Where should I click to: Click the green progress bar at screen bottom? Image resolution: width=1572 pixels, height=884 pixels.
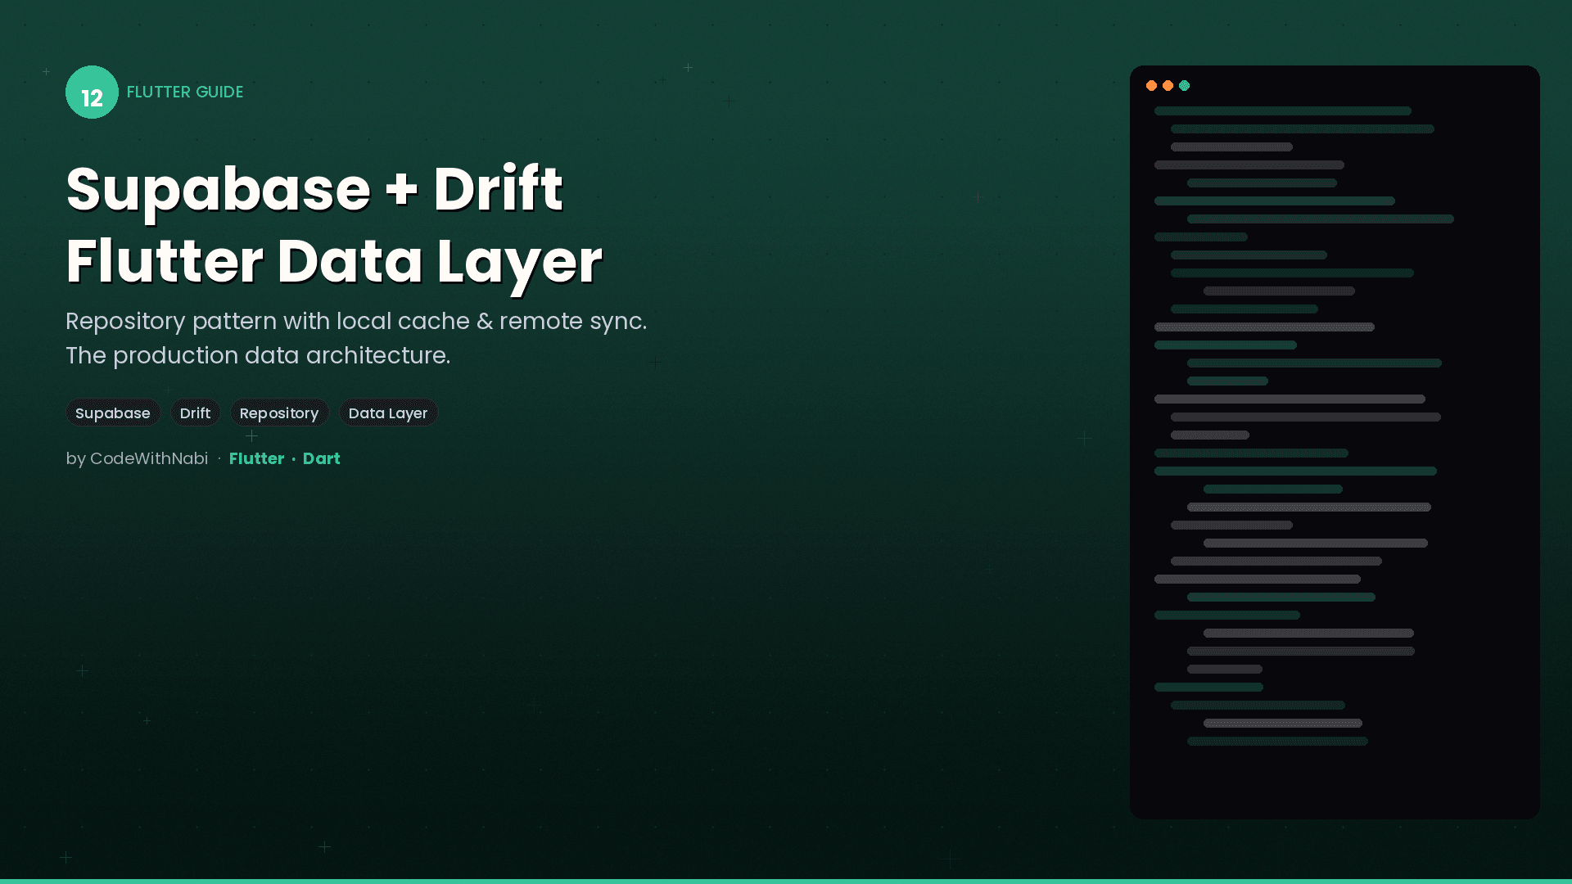click(x=786, y=882)
